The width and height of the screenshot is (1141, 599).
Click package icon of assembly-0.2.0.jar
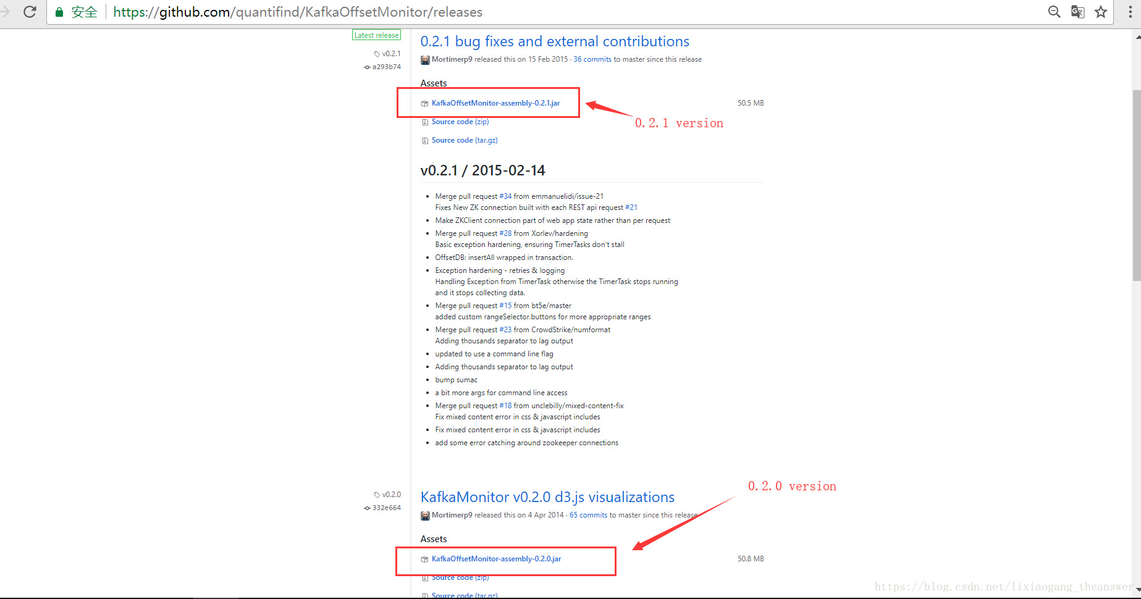tap(424, 559)
